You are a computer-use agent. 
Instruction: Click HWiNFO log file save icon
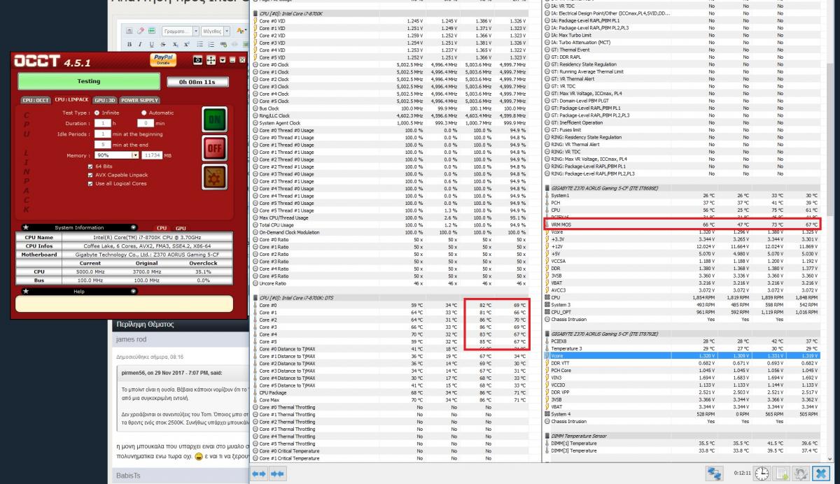coord(780,473)
